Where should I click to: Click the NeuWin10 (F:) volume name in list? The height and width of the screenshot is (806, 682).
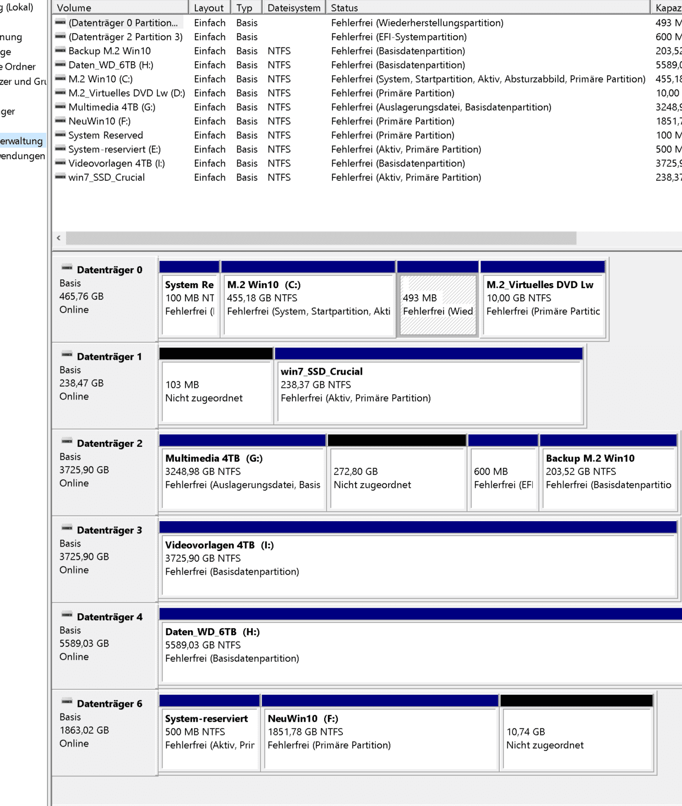100,121
